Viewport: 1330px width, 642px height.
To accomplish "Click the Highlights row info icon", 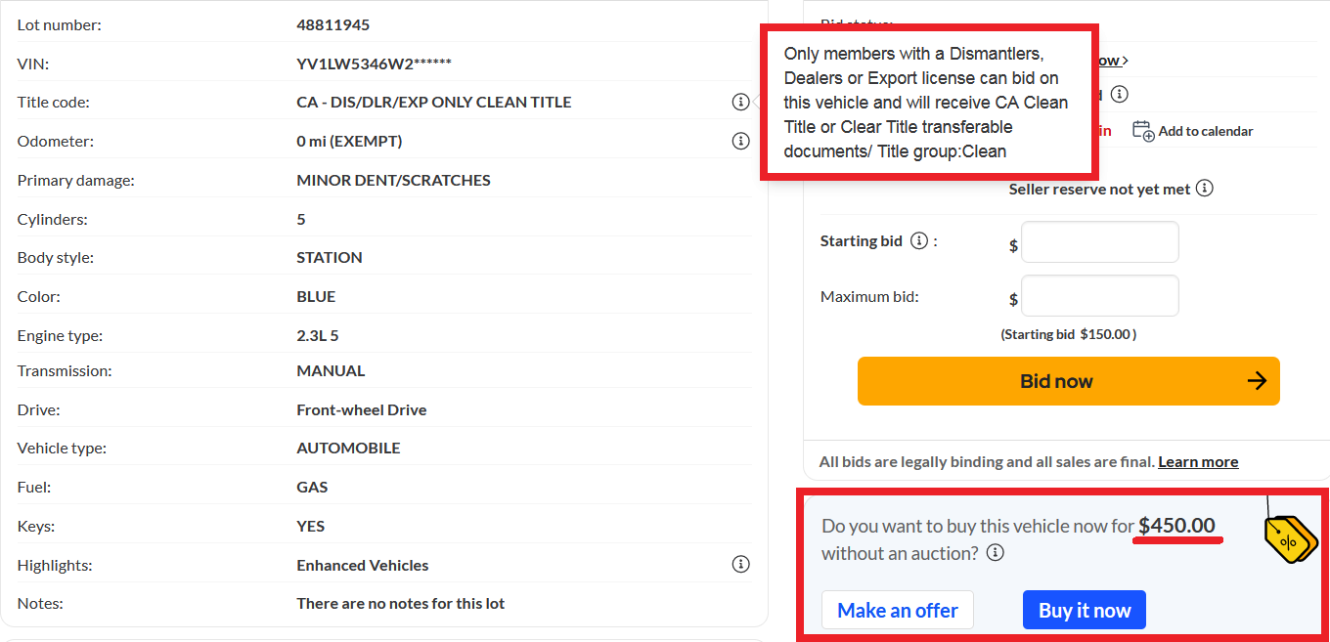I will [x=740, y=564].
